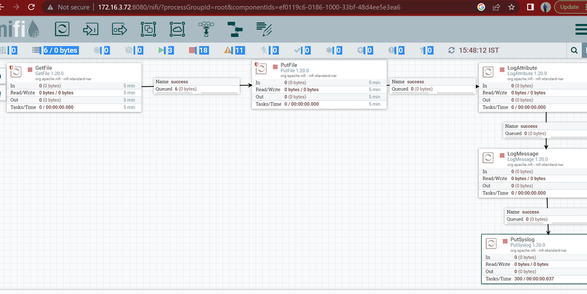Image resolution: width=587 pixels, height=294 pixels.
Task: Click the LogMessage processor icon
Action: [x=488, y=157]
